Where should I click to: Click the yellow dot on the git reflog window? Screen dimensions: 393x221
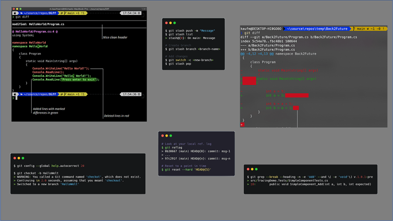click(x=167, y=135)
